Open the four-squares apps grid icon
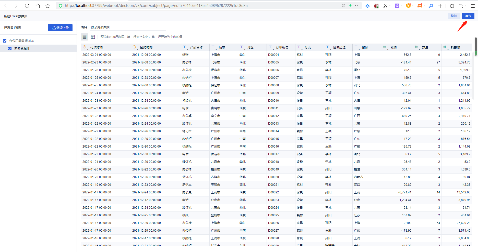The height and width of the screenshot is (252, 478). pos(440,6)
